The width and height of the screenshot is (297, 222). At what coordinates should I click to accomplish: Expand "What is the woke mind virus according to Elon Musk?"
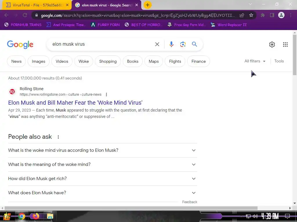[x=103, y=150]
